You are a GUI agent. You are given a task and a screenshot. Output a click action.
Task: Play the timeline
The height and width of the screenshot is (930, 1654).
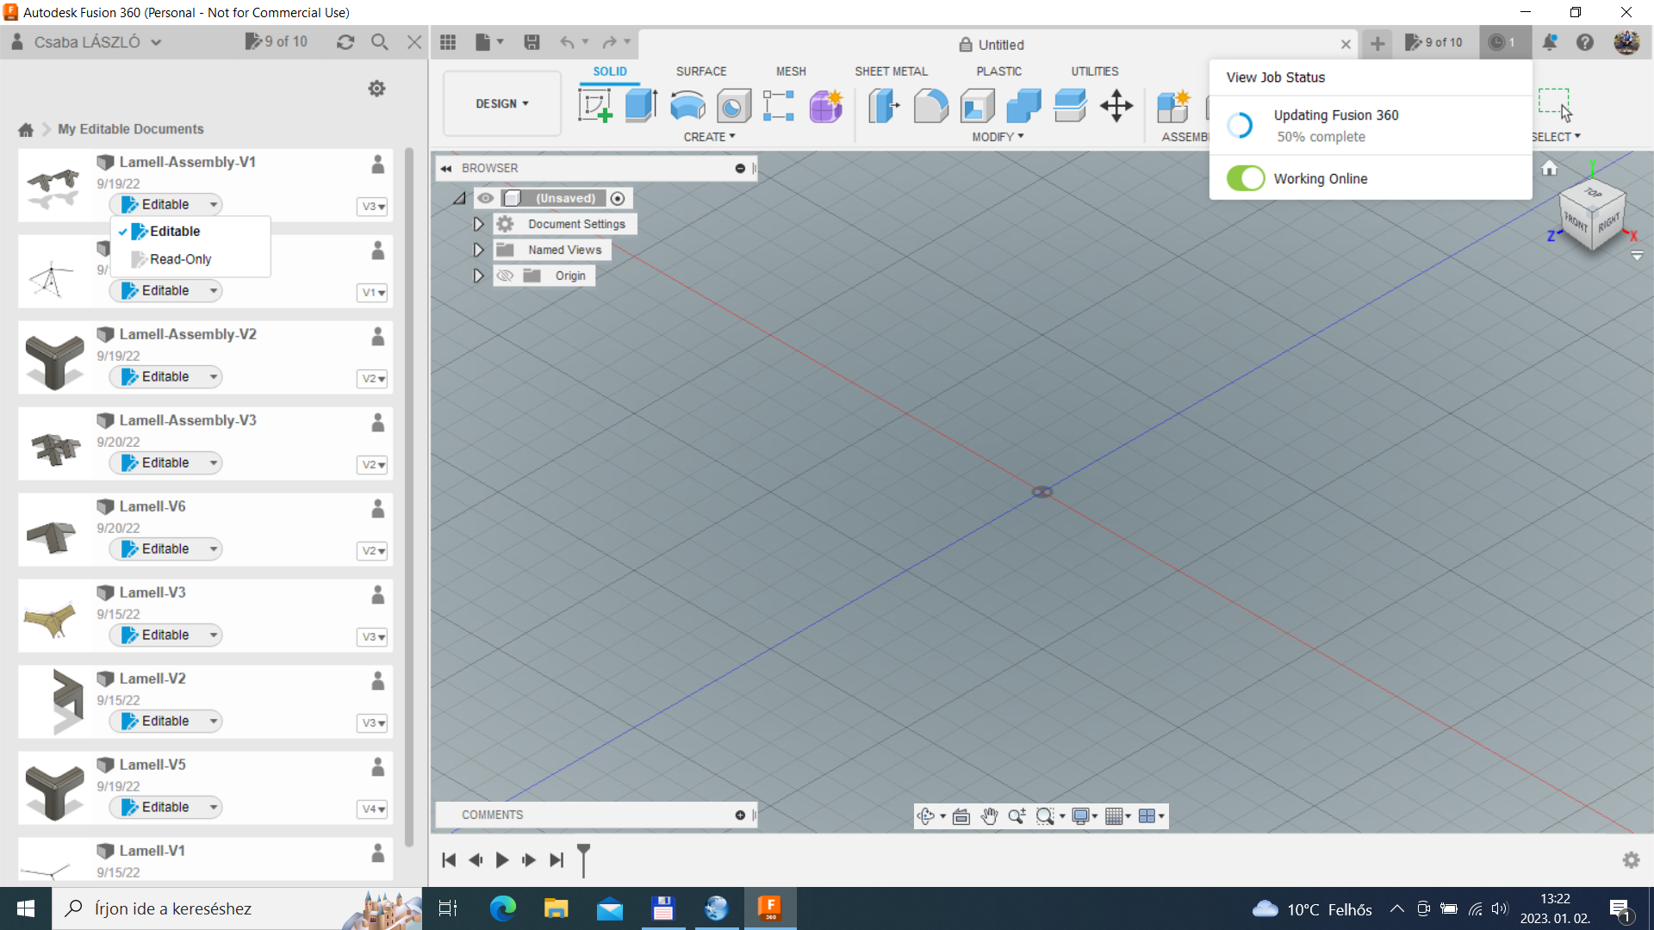click(x=502, y=859)
